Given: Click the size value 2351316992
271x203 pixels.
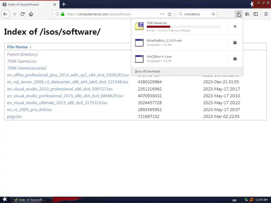Looking at the screenshot, I should click(x=150, y=89).
